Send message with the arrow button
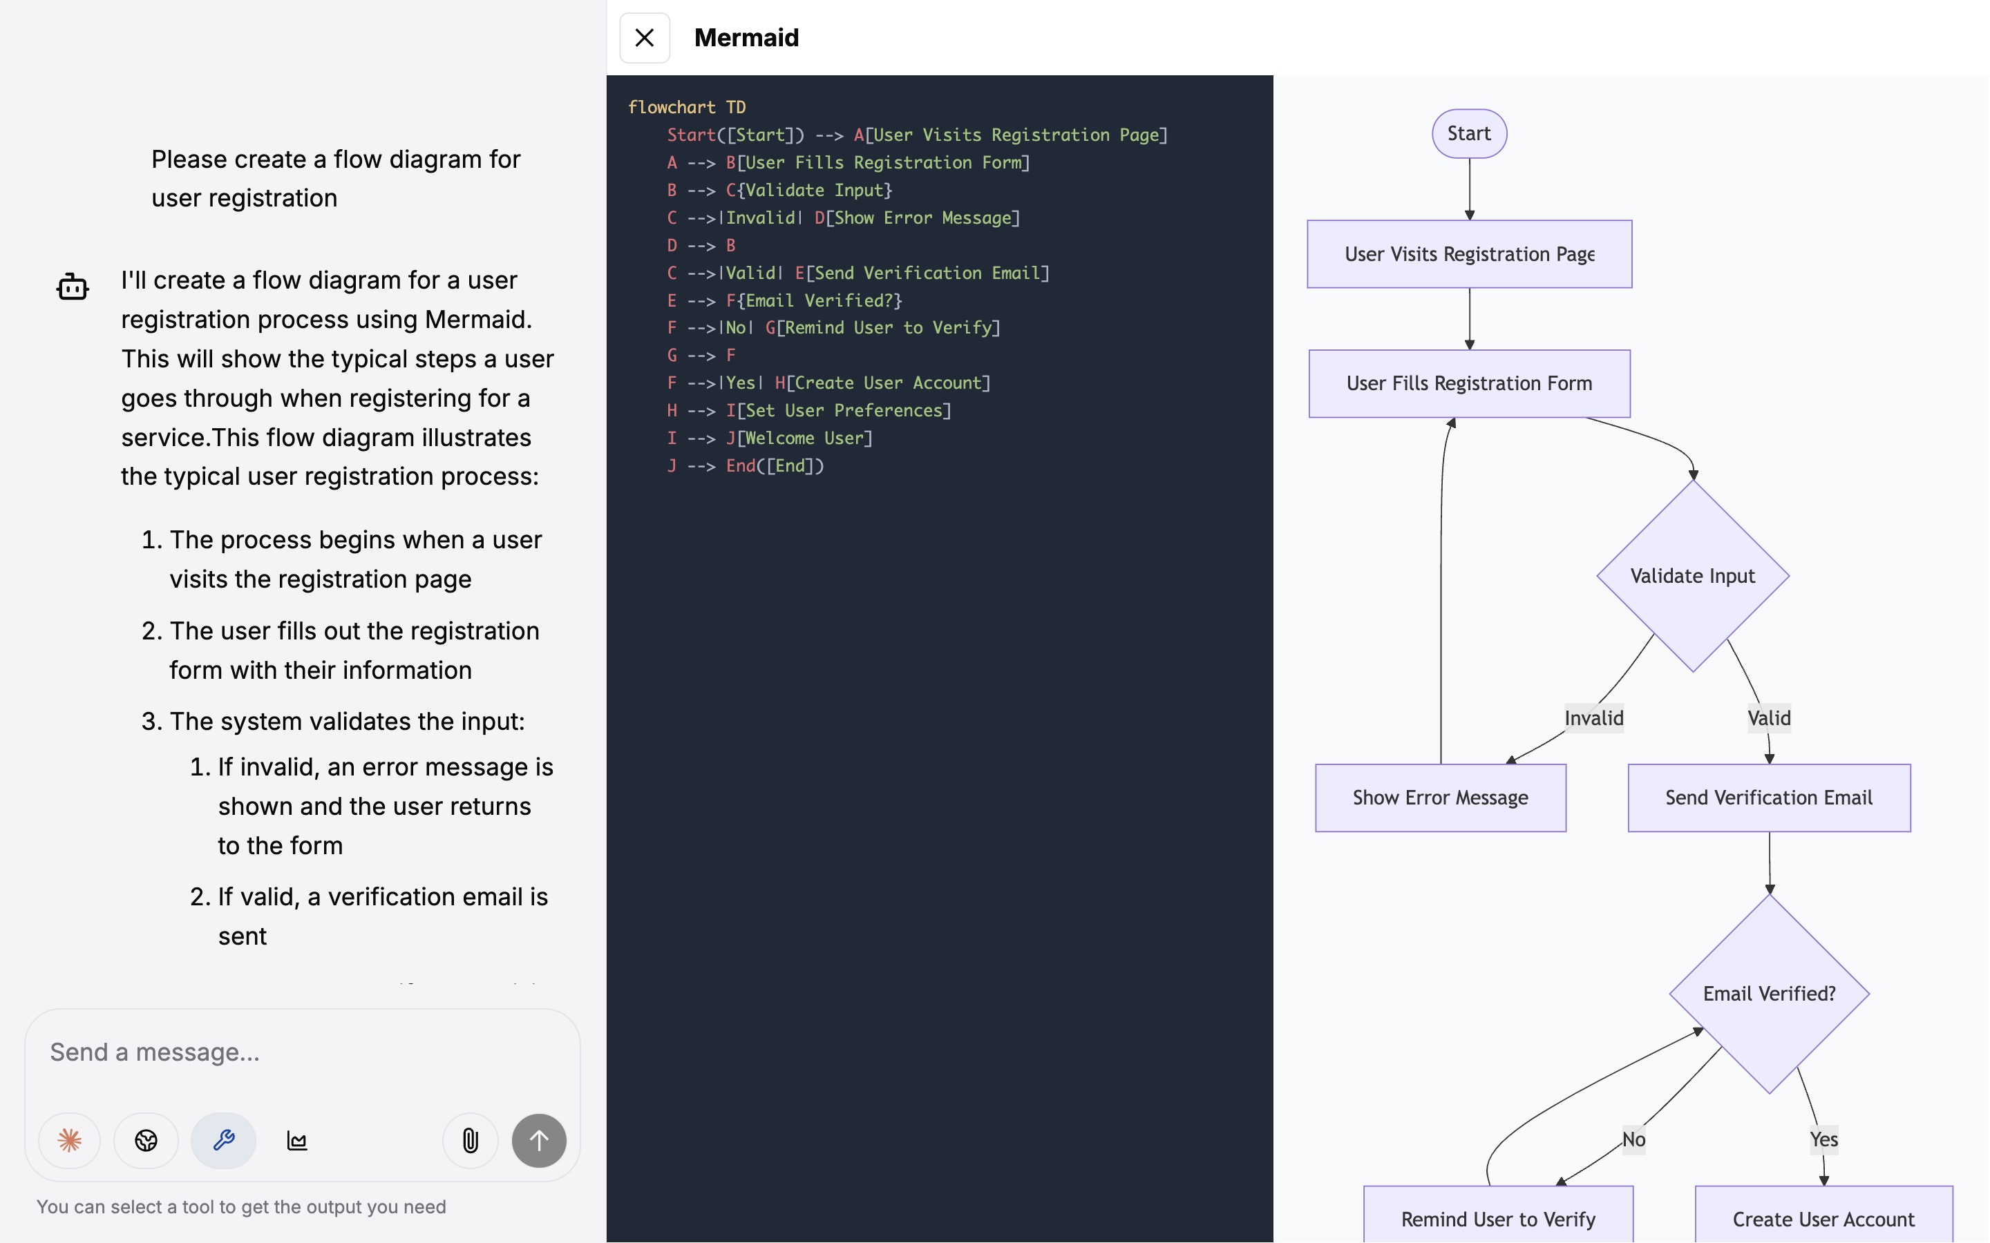The height and width of the screenshot is (1243, 1990). [540, 1140]
